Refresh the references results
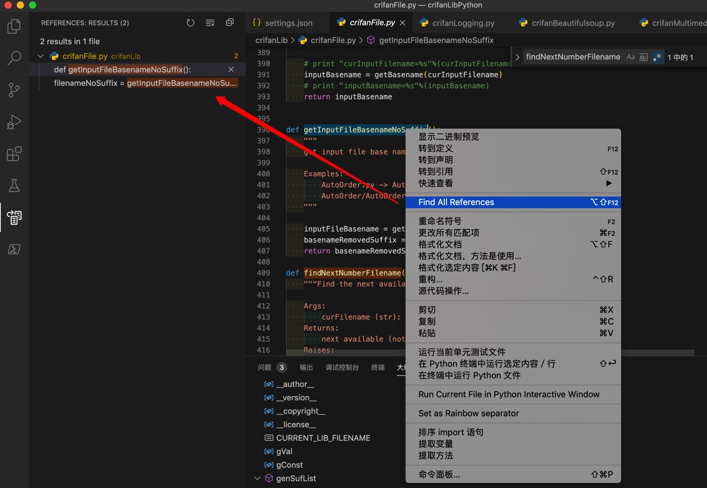Viewport: 707px width, 488px height. pos(191,23)
